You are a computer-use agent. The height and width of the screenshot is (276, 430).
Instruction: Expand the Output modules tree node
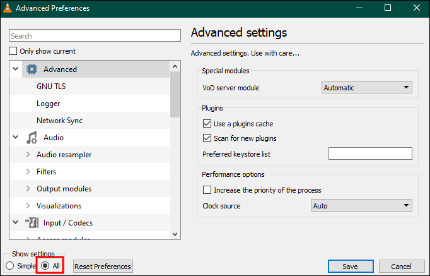coord(28,189)
